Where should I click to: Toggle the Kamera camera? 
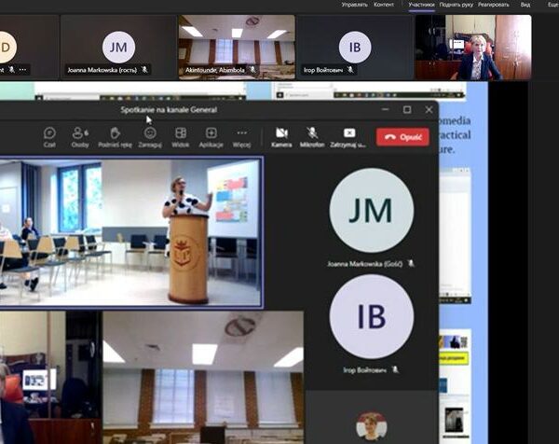(281, 136)
